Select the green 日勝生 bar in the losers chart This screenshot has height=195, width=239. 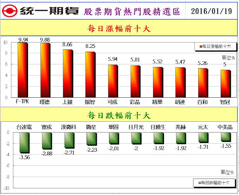pyautogui.click(x=159, y=138)
